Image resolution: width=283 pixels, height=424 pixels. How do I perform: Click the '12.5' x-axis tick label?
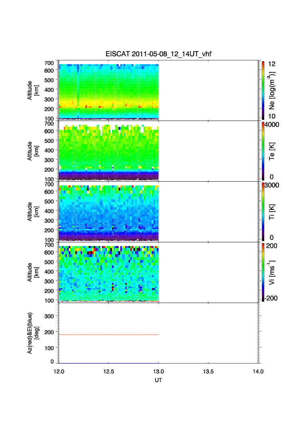tap(109, 372)
